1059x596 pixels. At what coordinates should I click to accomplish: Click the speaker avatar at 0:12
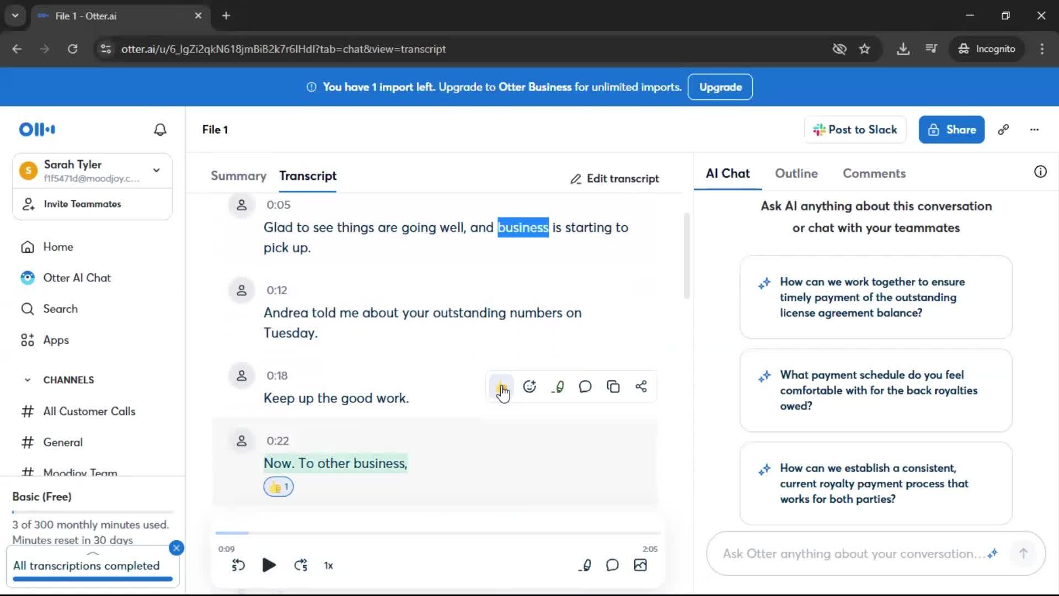click(242, 290)
